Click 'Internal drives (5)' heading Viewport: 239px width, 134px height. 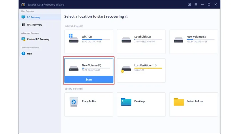point(74,26)
